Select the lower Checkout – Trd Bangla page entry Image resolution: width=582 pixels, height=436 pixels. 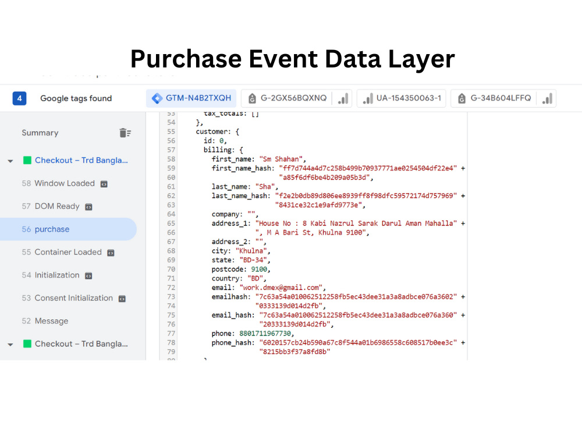point(81,344)
